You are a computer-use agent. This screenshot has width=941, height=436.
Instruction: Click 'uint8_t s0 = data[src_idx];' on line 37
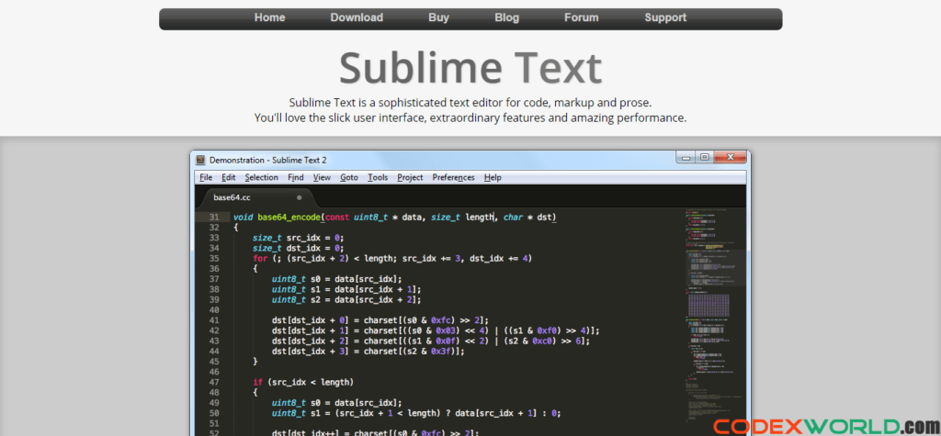click(336, 279)
